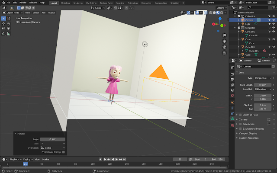The height and width of the screenshot is (173, 277).
Task: Select rendered viewport shading mode
Action: [x=222, y=13]
